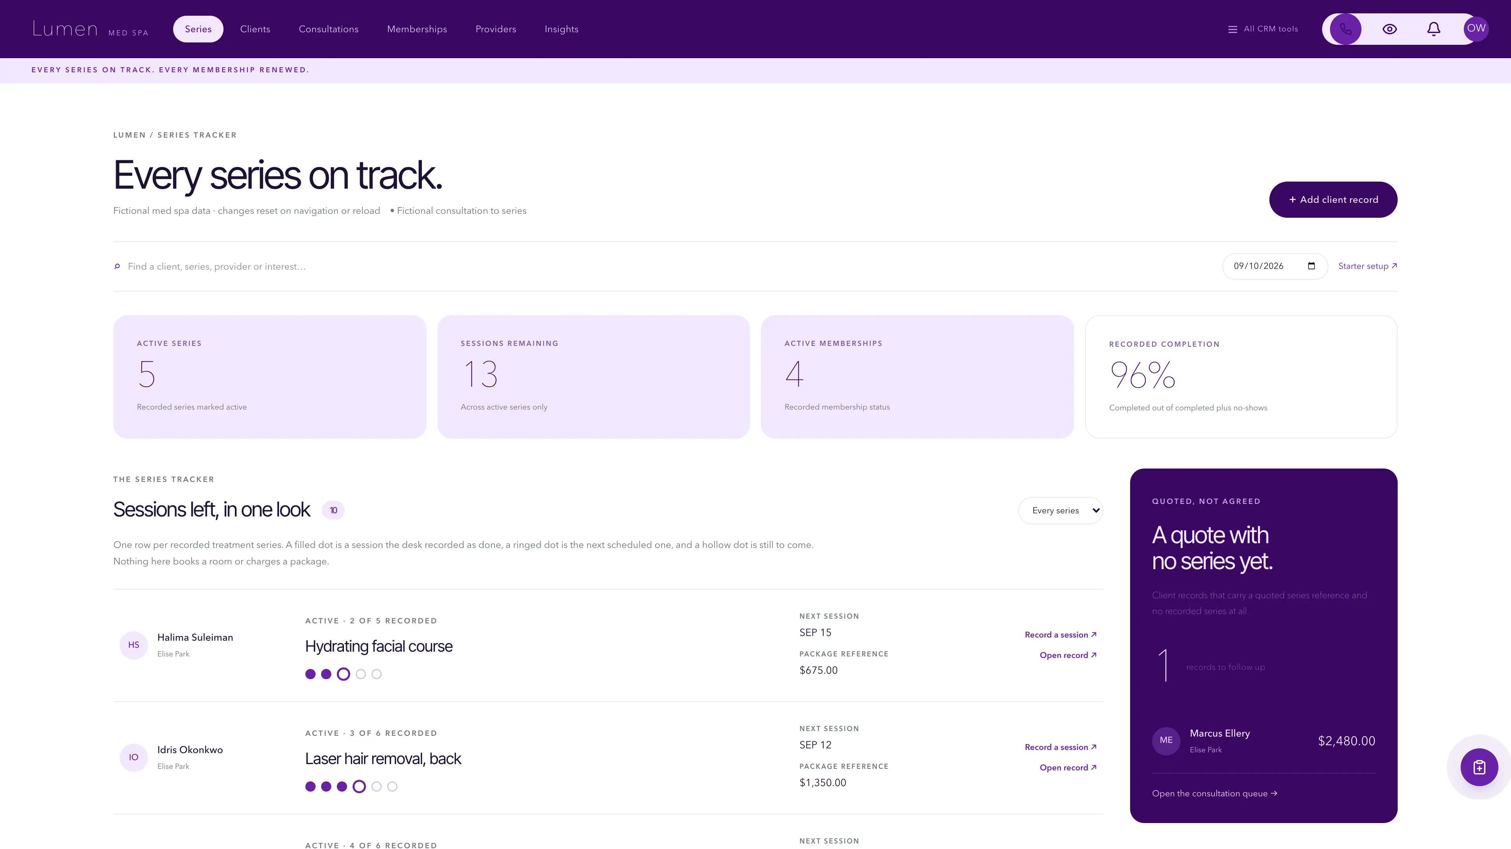This screenshot has height=849, width=1511.
Task: Click the phone call icon in the header
Action: pyautogui.click(x=1345, y=29)
